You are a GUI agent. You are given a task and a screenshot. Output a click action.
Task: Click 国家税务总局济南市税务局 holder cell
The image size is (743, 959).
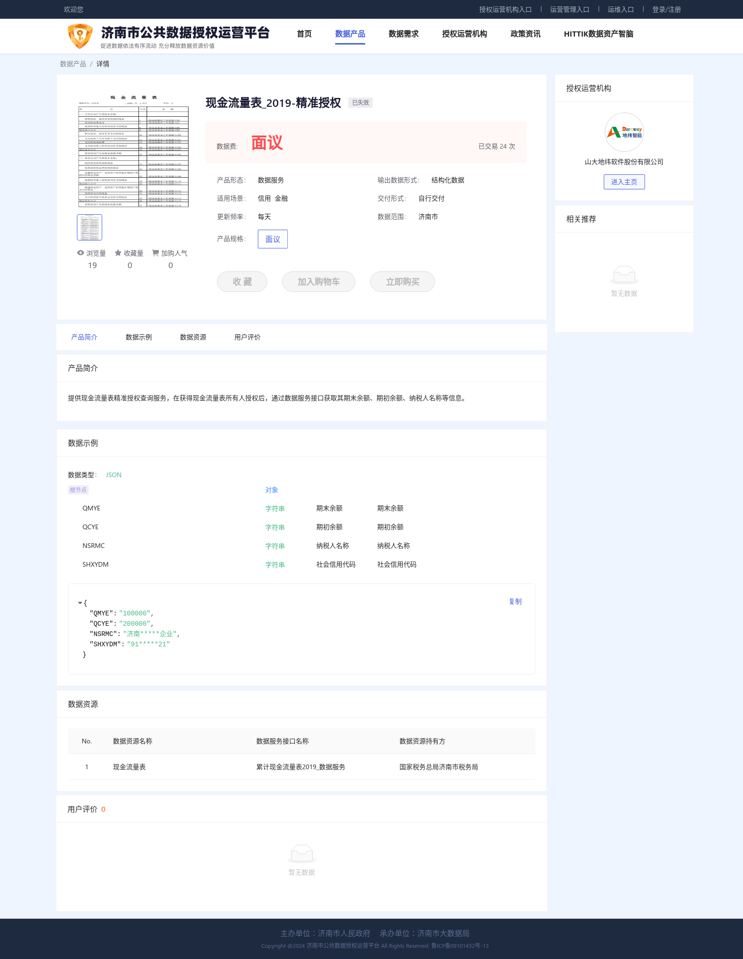tap(439, 767)
